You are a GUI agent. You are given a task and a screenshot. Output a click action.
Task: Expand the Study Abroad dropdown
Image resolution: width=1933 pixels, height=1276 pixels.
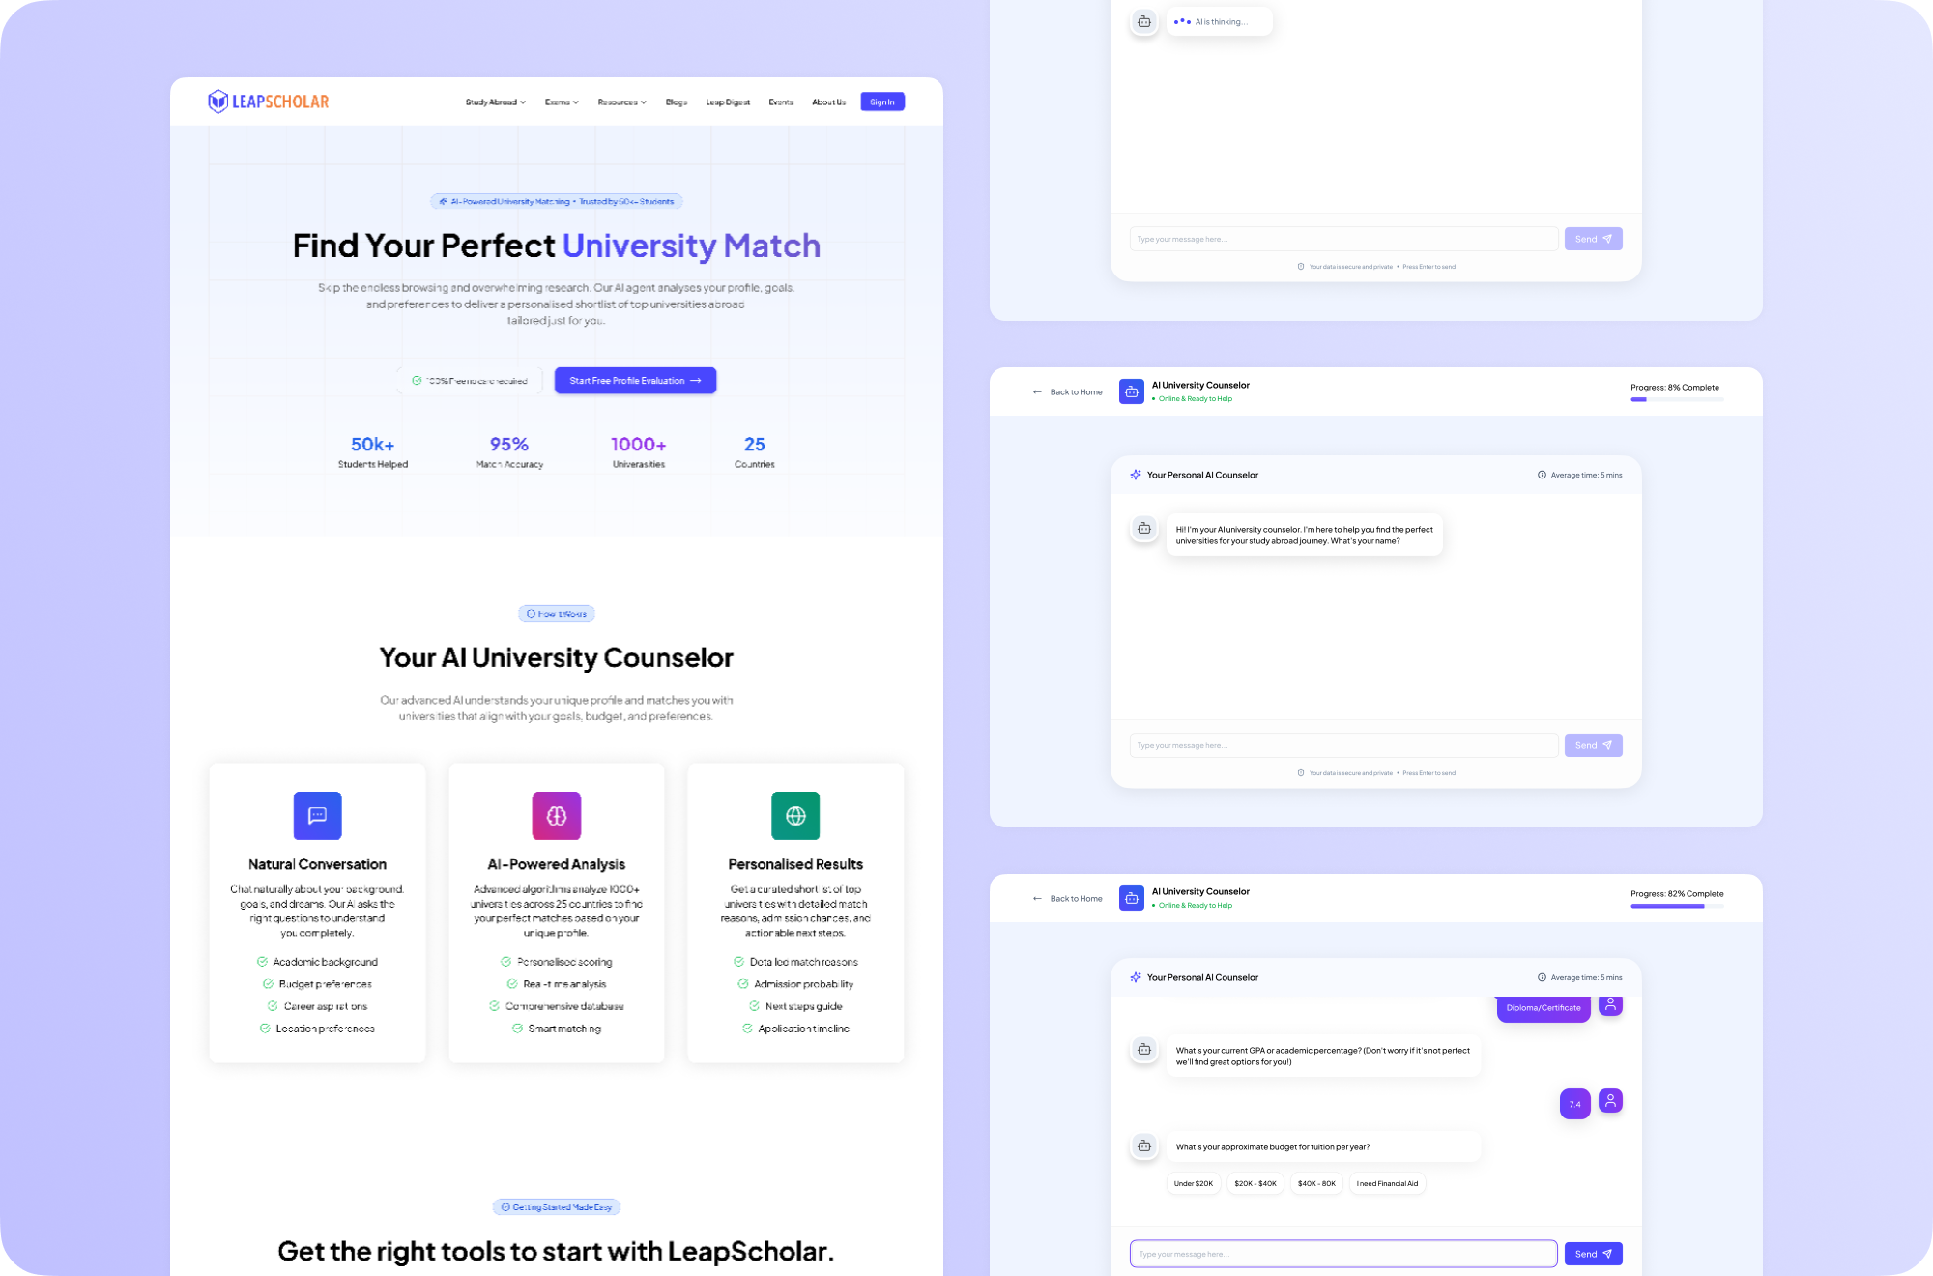pos(495,102)
